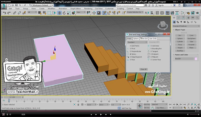Open the Rendering menu

pyautogui.click(x=88, y=8)
